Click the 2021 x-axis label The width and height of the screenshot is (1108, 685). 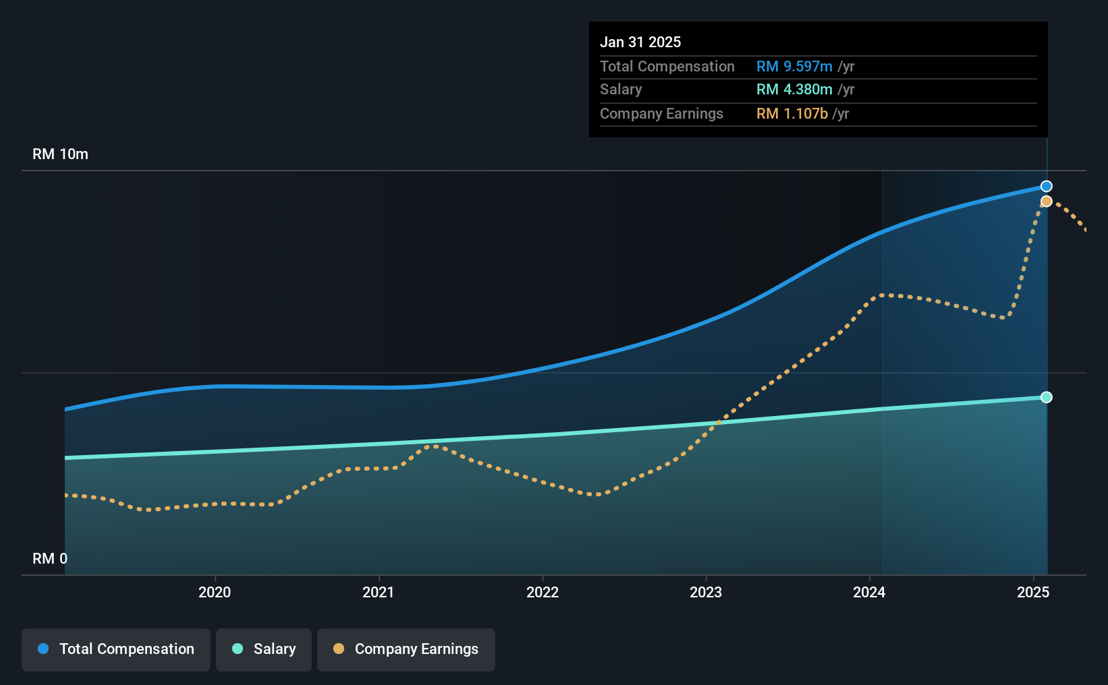coord(379,592)
